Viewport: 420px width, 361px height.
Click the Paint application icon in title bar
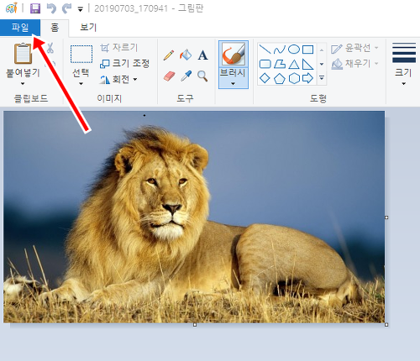coord(12,8)
